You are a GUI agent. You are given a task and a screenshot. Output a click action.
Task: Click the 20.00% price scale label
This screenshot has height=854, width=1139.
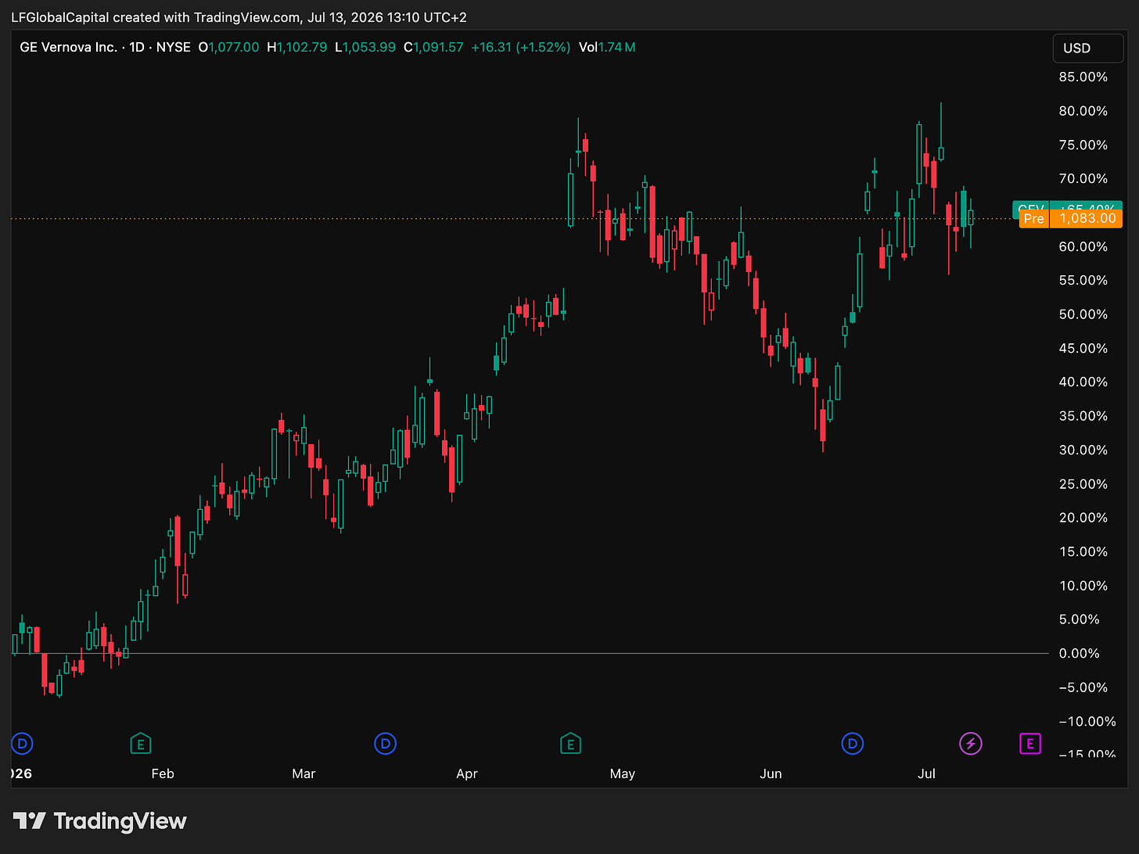click(x=1083, y=518)
